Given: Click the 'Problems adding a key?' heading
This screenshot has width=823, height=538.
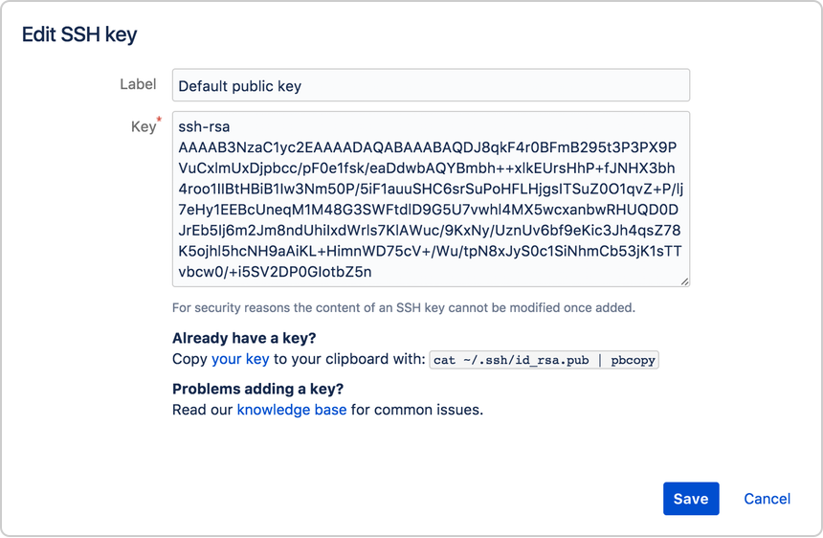Looking at the screenshot, I should [x=257, y=389].
